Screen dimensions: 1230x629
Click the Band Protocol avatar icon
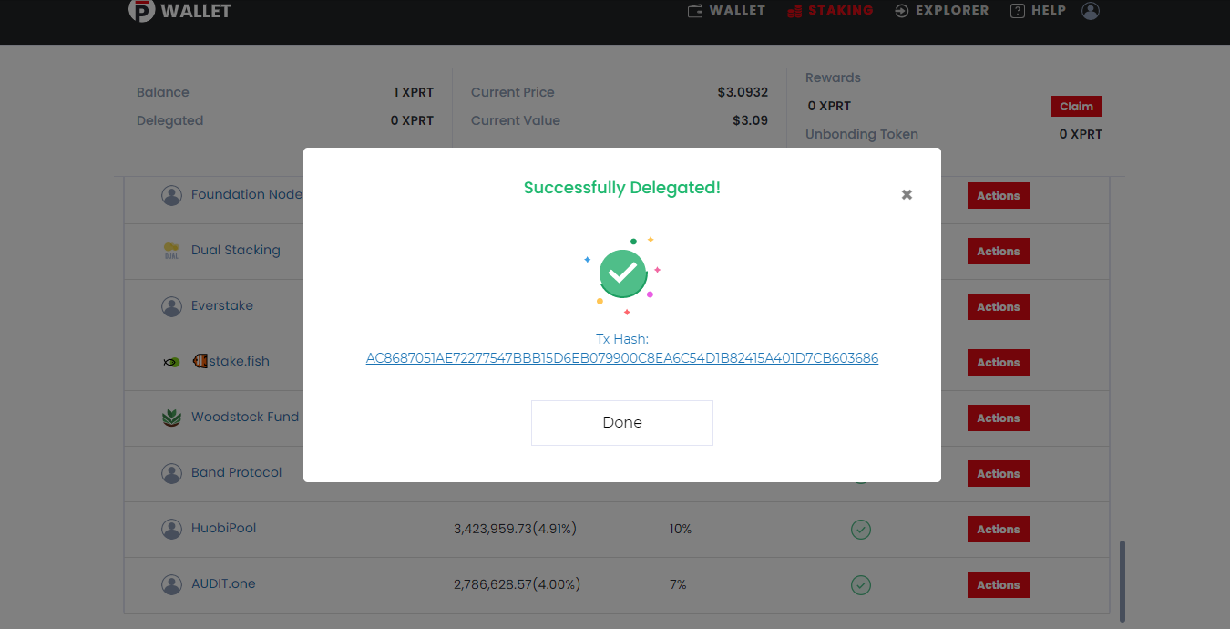[x=171, y=473]
